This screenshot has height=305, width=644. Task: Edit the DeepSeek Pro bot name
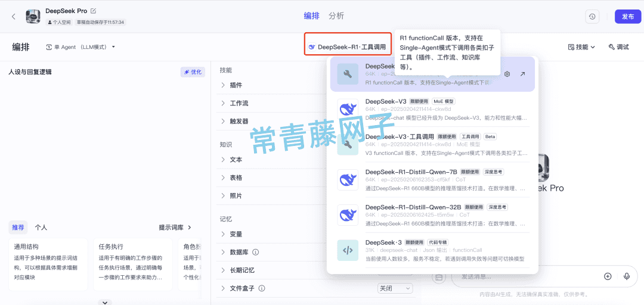[93, 11]
